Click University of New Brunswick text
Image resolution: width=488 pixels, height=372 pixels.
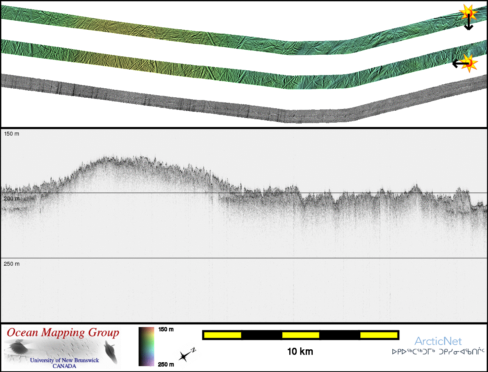64,360
